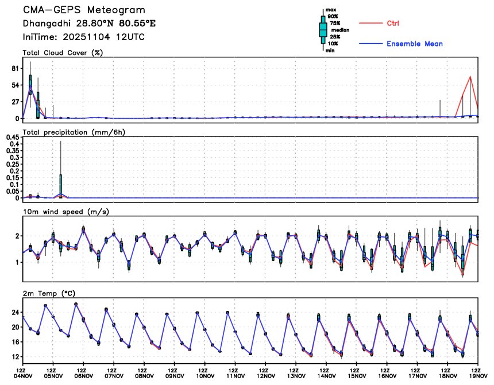Click the Dhangadhi 28.80°N 80.55°E location text

click(x=89, y=24)
